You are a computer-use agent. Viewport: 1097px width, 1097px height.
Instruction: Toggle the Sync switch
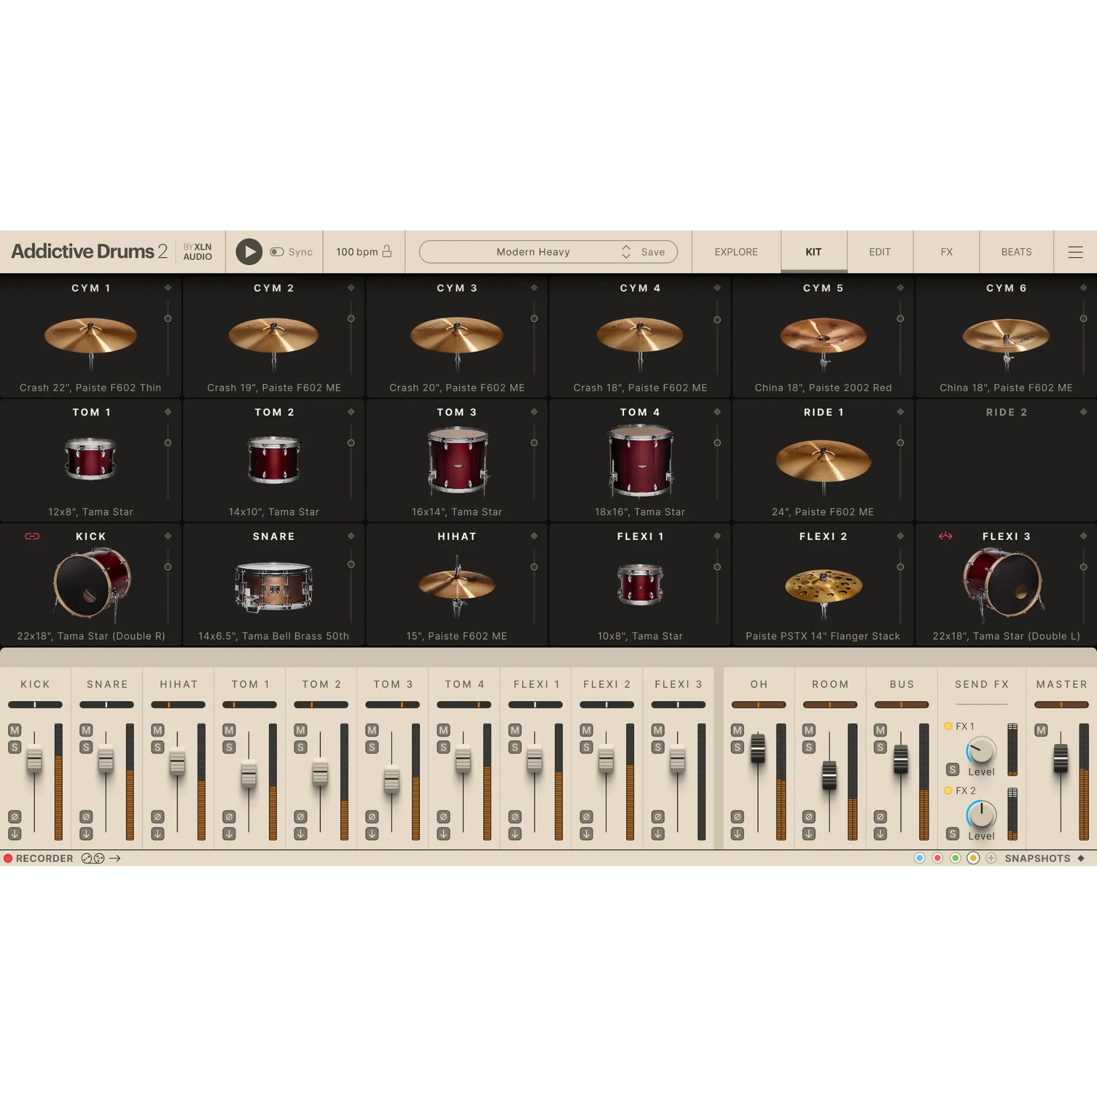pyautogui.click(x=277, y=251)
